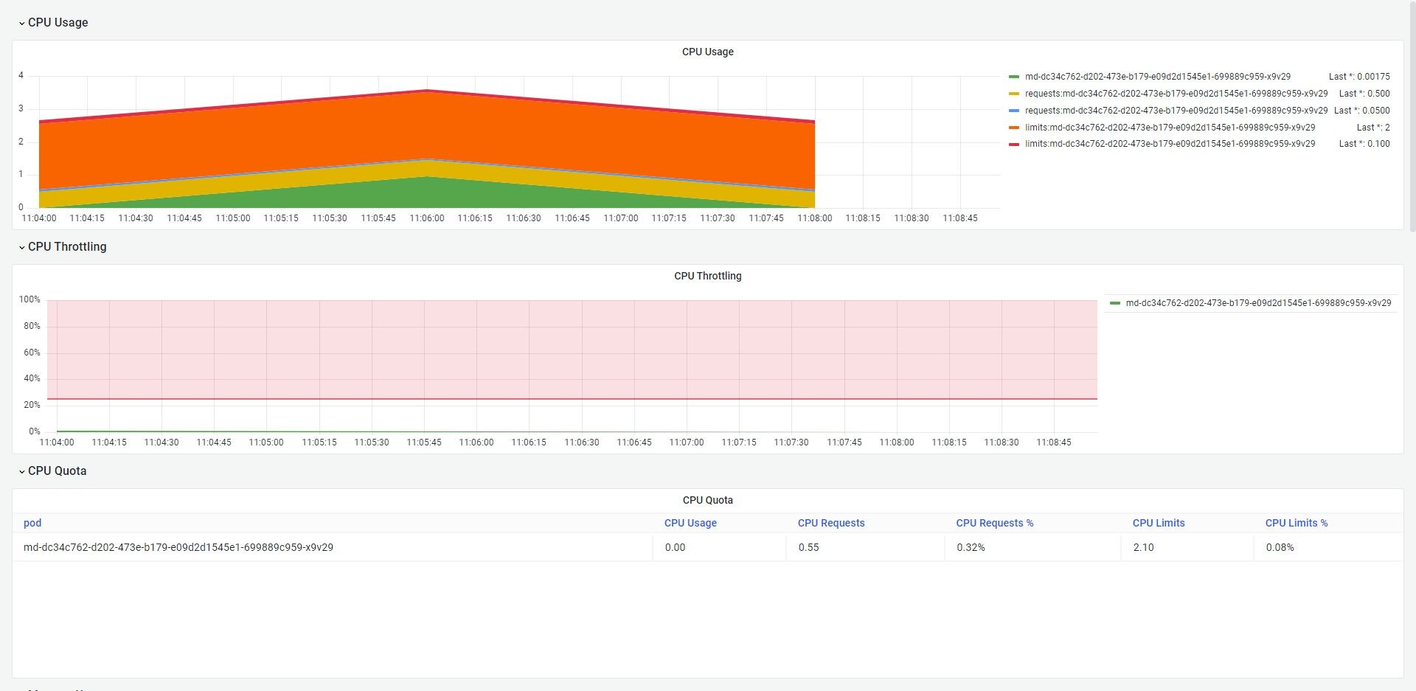Toggle the pod series in CPU Throttling legend
Image resolution: width=1416 pixels, height=691 pixels.
tap(1258, 303)
